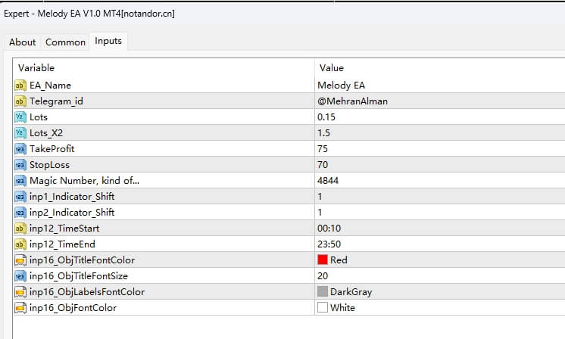Image resolution: width=565 pixels, height=339 pixels.
Task: Edit the Magic Number value 4844
Action: [440, 180]
